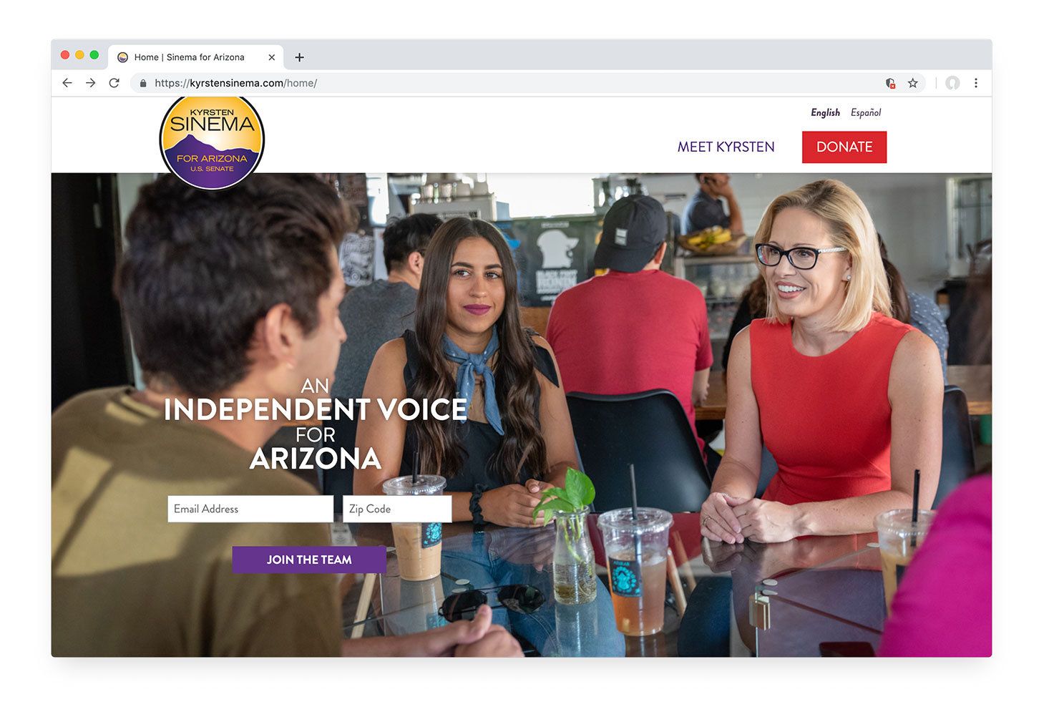Reload the page with the refresh icon
The width and height of the screenshot is (1049, 722).
pos(114,83)
